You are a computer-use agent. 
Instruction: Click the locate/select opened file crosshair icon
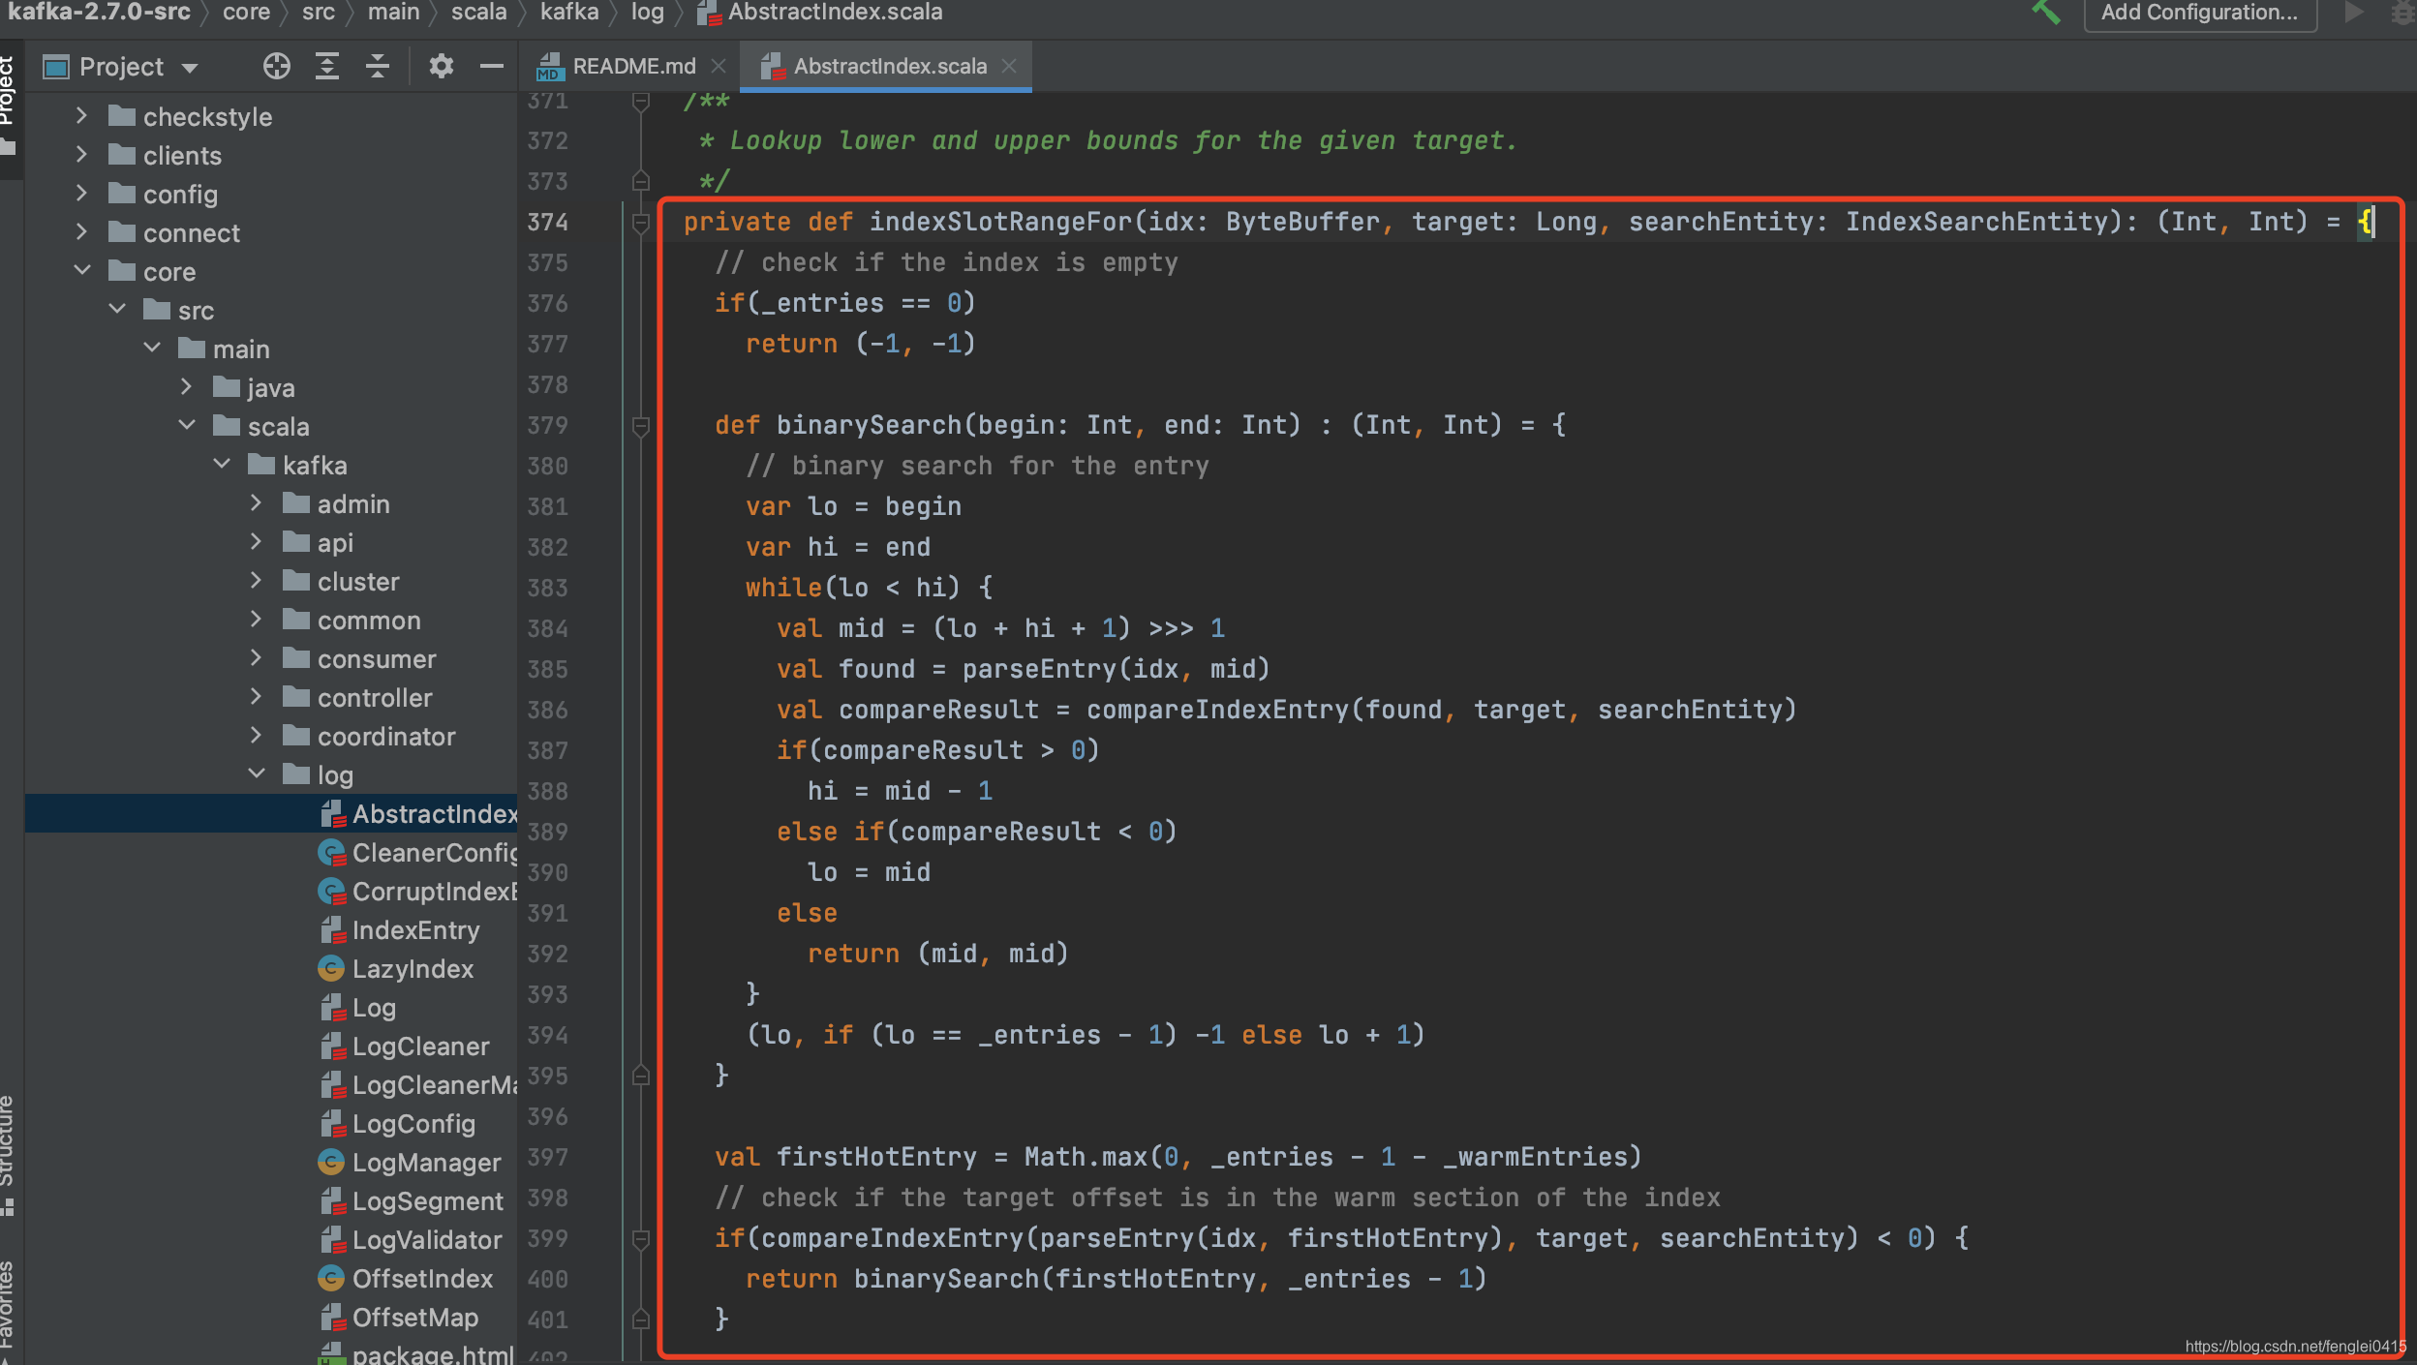[276, 66]
